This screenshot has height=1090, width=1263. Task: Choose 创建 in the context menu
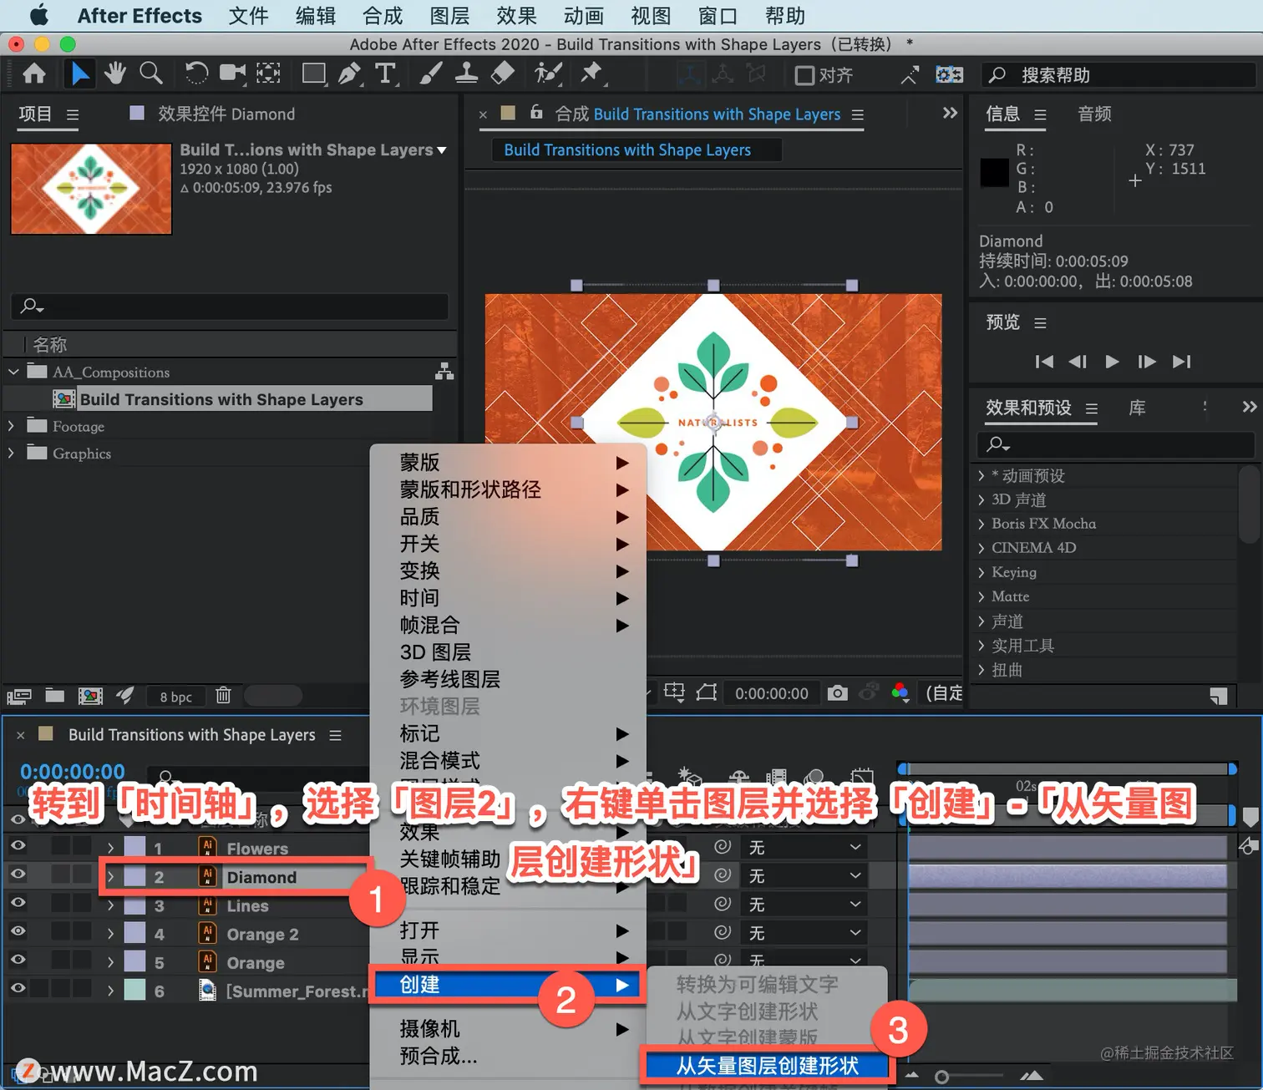tap(508, 985)
